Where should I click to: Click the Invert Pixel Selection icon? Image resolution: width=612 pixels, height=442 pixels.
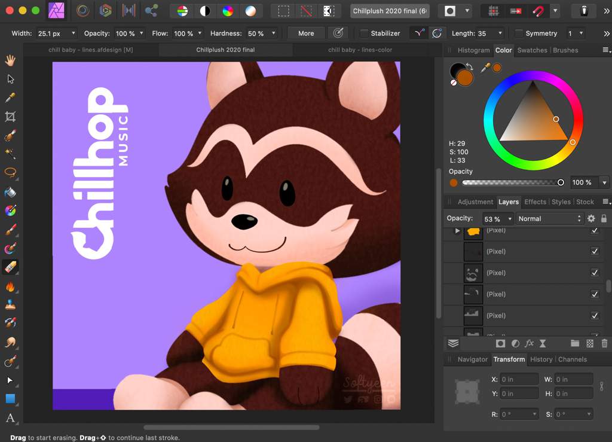point(329,11)
